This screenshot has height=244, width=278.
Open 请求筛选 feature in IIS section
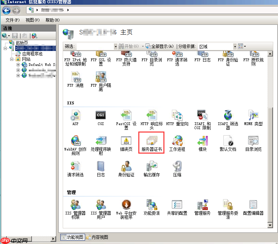[75, 169]
